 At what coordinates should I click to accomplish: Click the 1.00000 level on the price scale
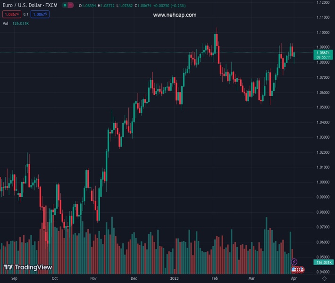[x=323, y=182]
